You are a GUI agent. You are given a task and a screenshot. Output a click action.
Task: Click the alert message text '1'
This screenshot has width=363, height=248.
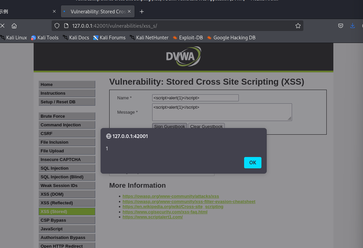107,149
